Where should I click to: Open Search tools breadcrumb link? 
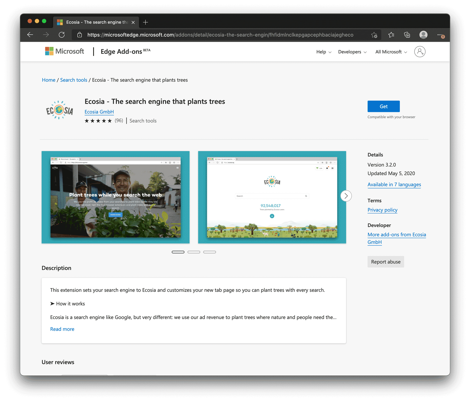point(73,80)
